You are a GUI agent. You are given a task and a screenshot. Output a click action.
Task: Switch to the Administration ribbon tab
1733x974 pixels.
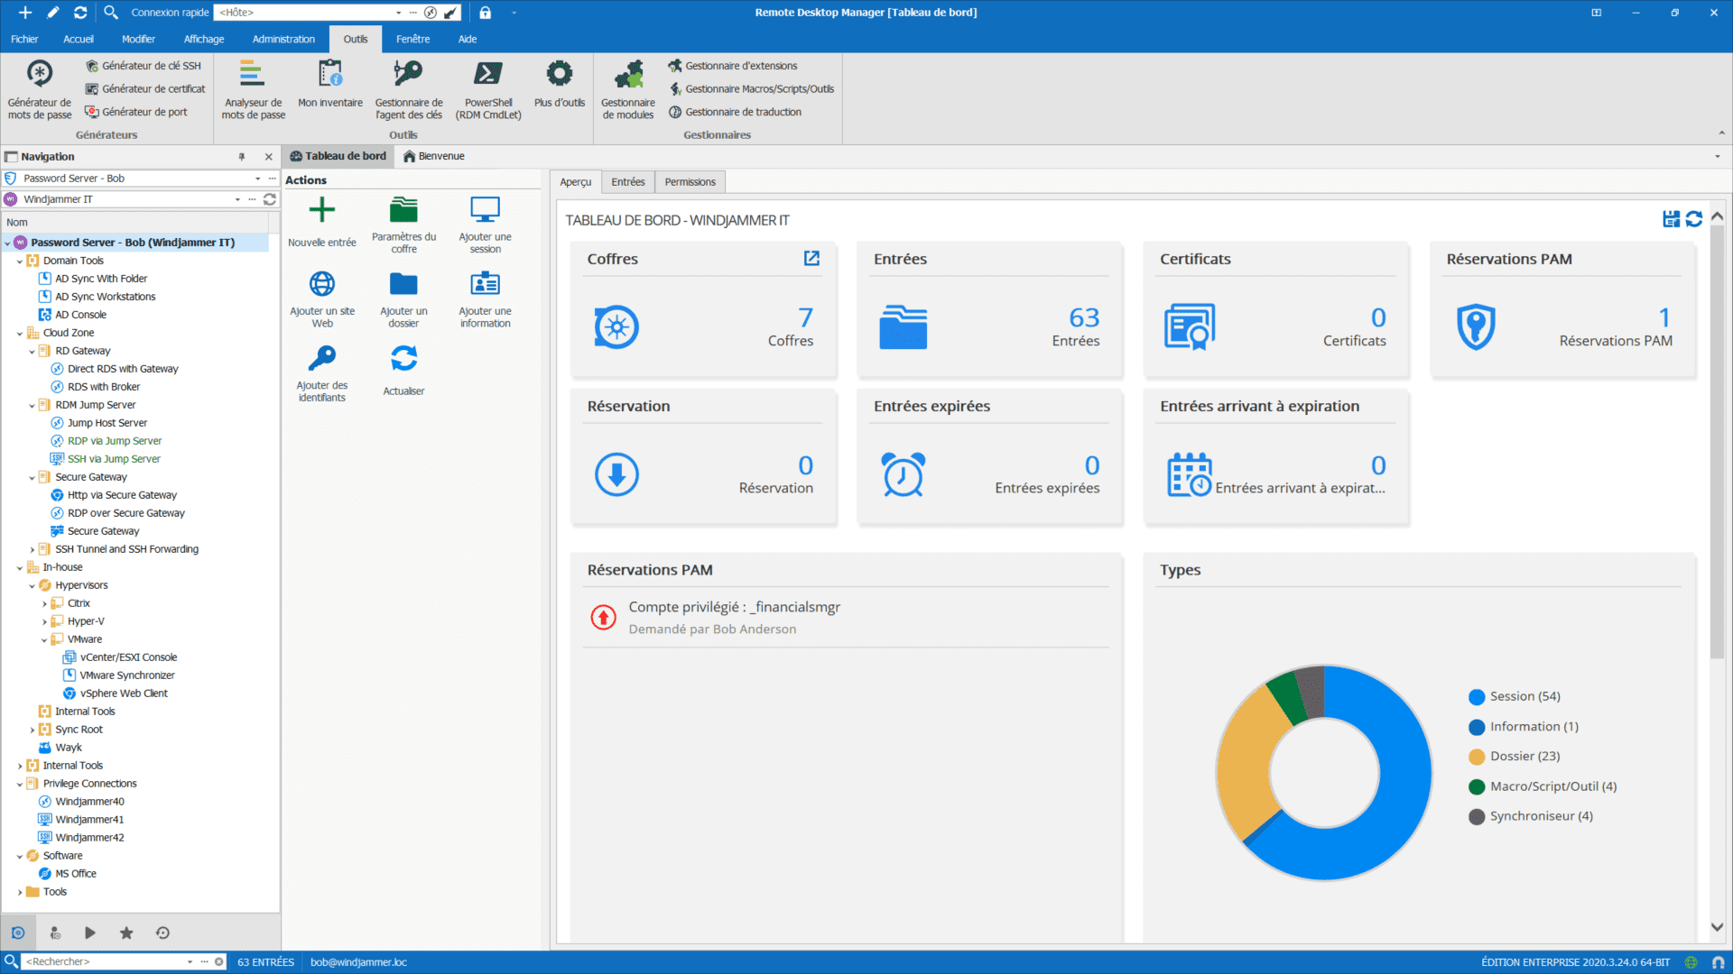(x=283, y=39)
